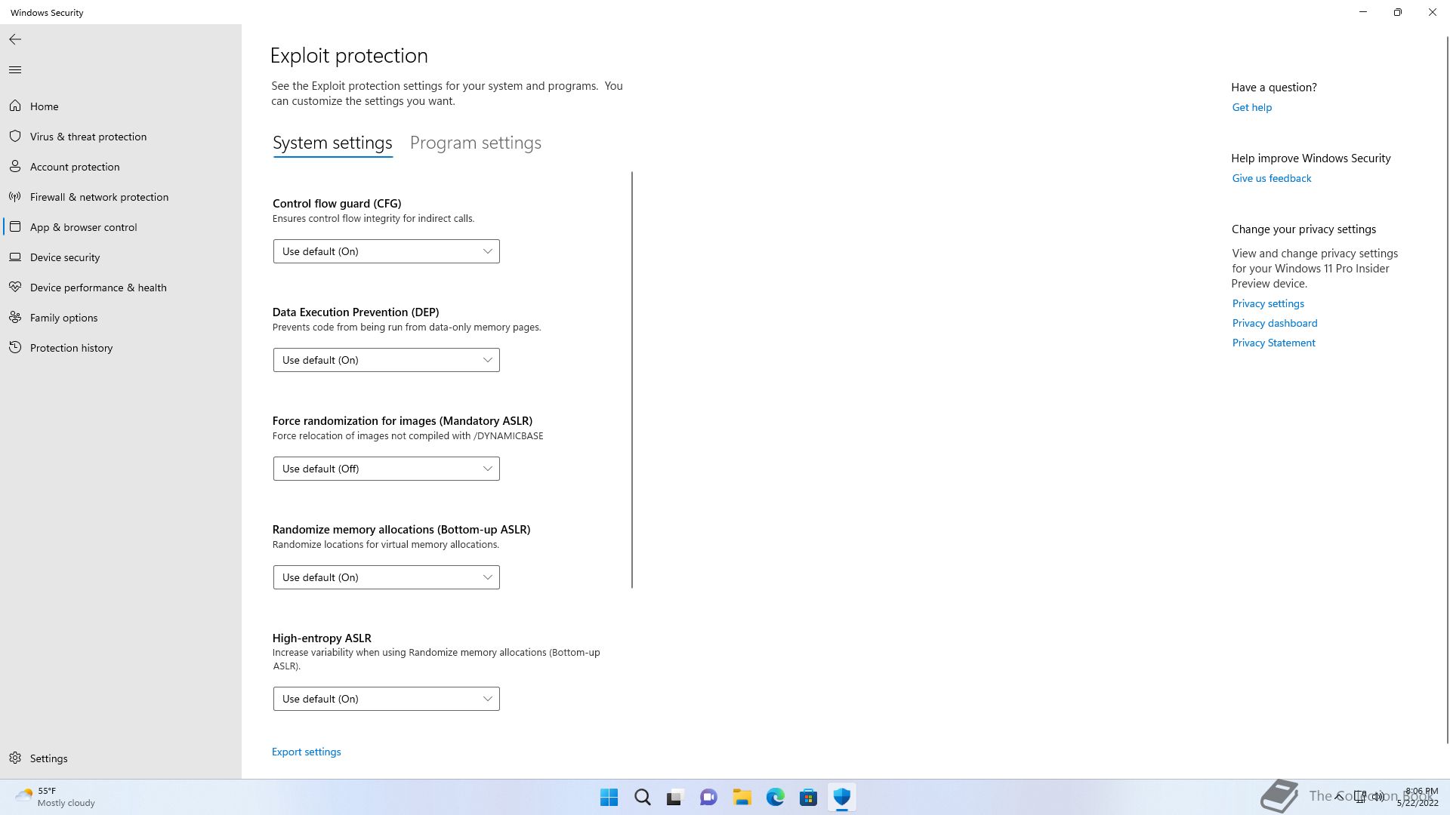Select the System settings tab
1450x815 pixels.
[332, 143]
